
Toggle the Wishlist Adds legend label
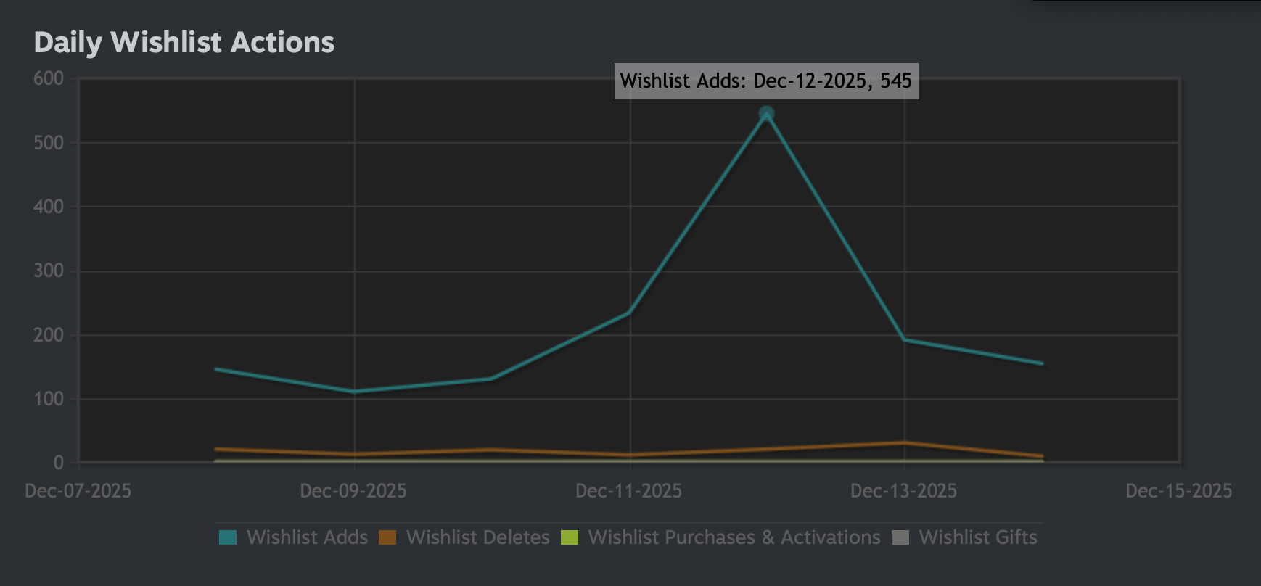click(x=307, y=537)
